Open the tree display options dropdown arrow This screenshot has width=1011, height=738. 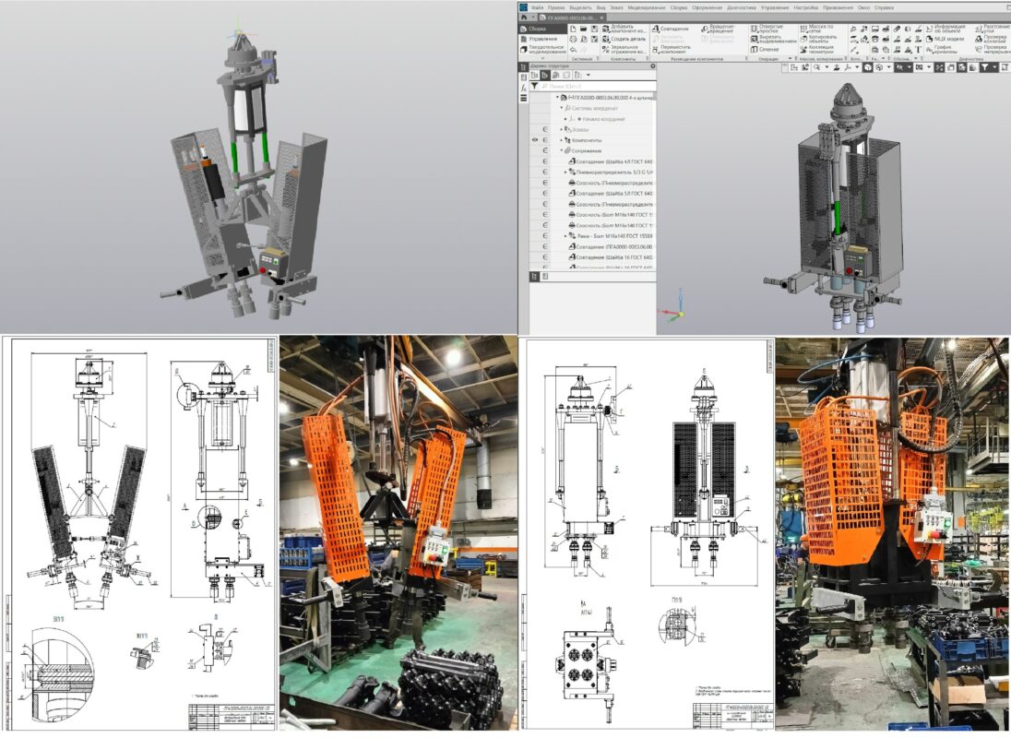pyautogui.click(x=588, y=76)
